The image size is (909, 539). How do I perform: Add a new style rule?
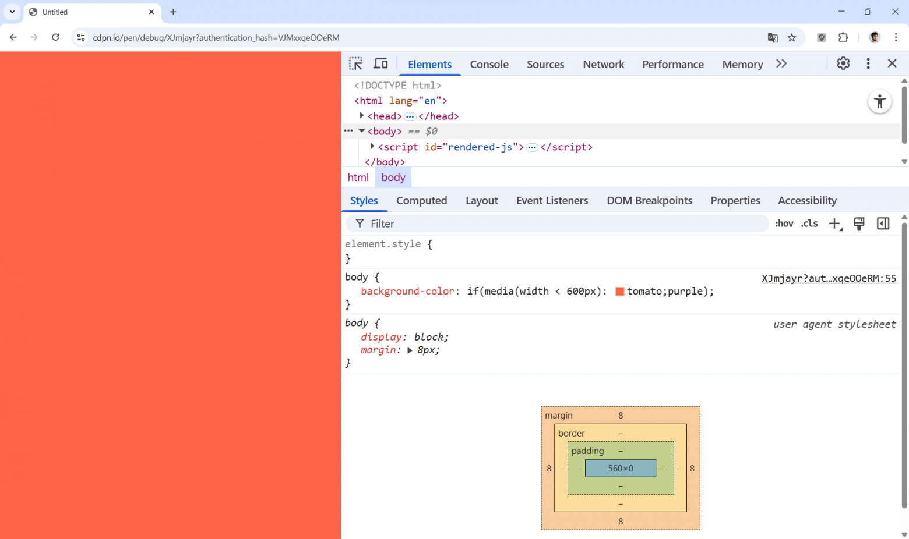pyautogui.click(x=836, y=224)
